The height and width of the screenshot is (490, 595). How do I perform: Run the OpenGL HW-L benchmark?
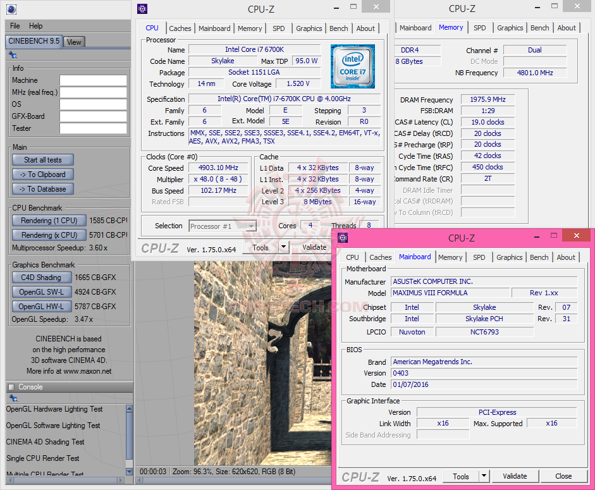click(41, 307)
